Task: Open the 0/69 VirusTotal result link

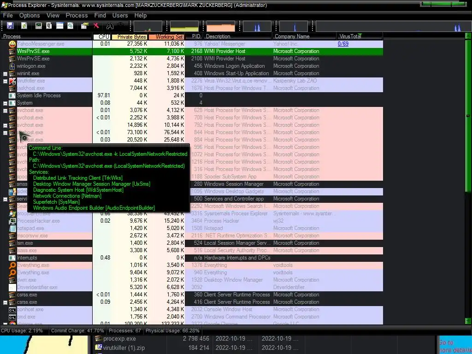Action: pos(343,44)
